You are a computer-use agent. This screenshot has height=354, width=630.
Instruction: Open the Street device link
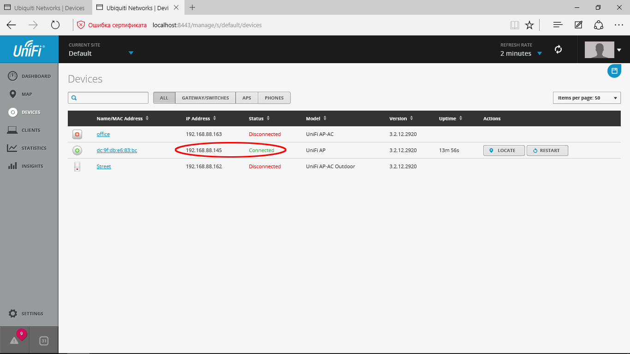point(104,166)
